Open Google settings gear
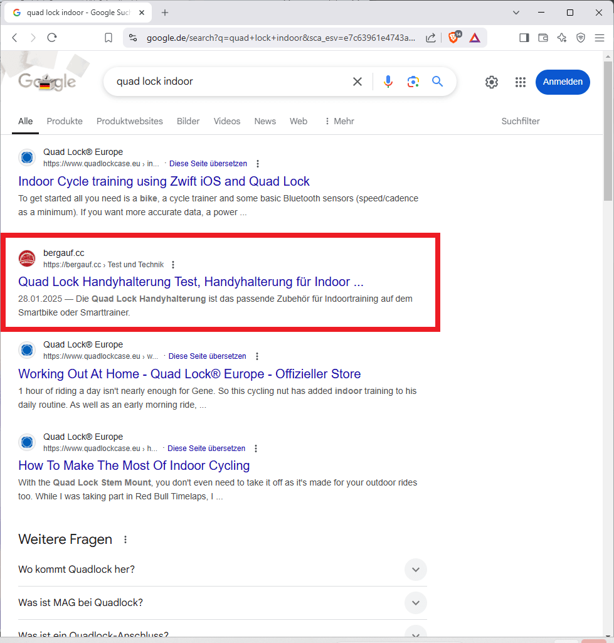614x643 pixels. click(492, 82)
